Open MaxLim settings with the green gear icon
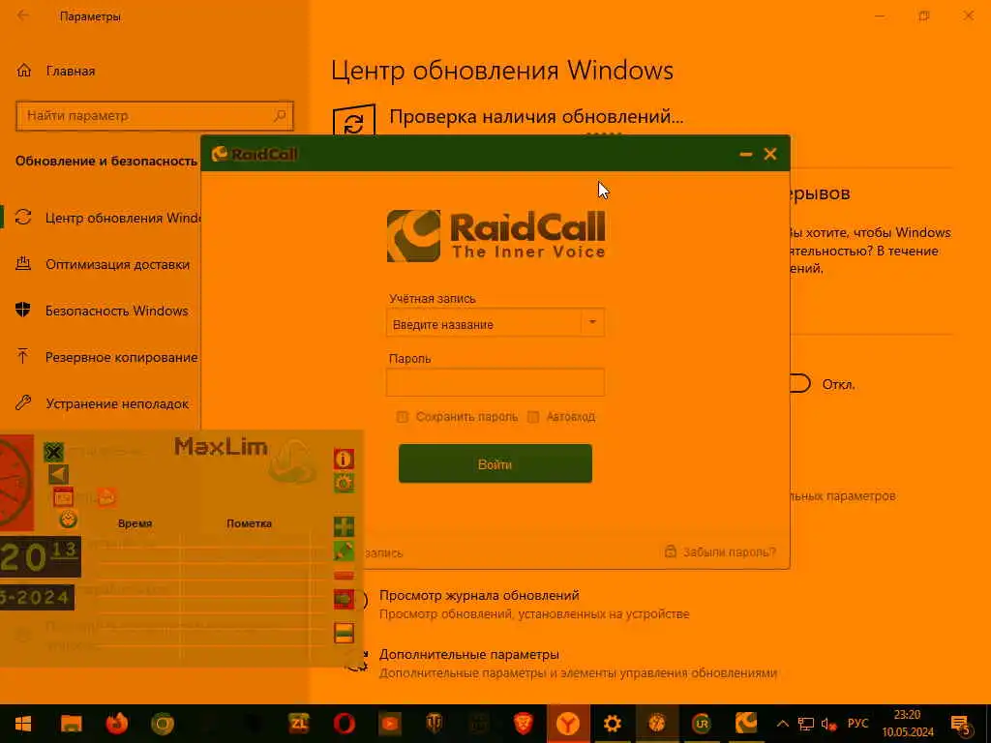 click(344, 483)
